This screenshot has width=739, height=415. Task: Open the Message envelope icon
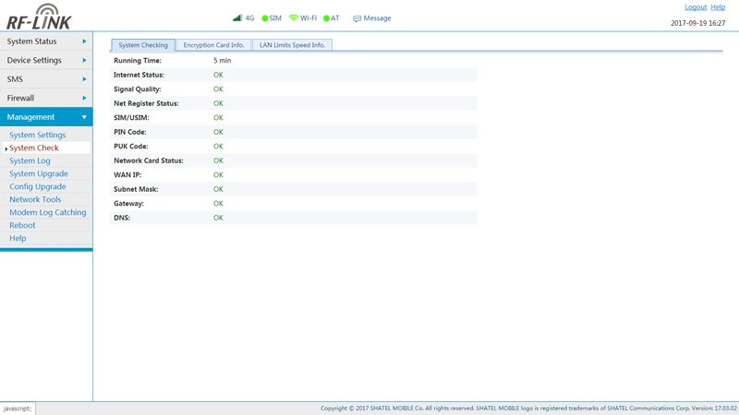pos(357,18)
